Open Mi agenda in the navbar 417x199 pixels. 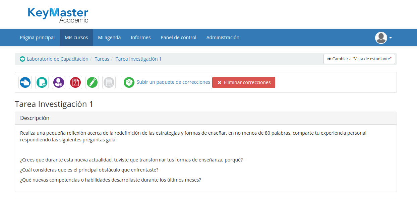tap(109, 38)
